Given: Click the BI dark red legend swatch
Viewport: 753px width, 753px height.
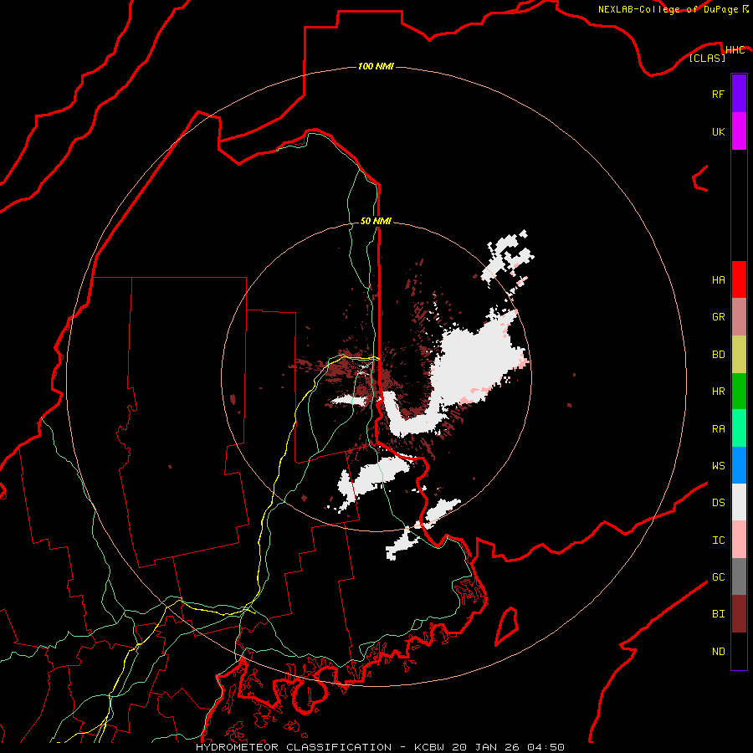Looking at the screenshot, I should [x=739, y=614].
